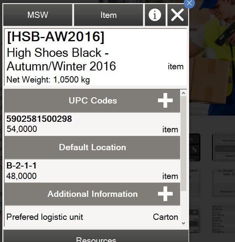Click scrollbar up arrow in item details
The width and height of the screenshot is (235, 242).
pos(184,93)
